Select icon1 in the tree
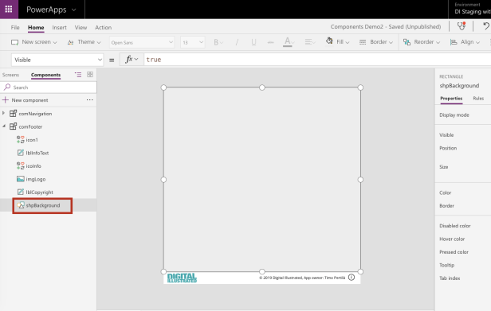Screen dimensions: 491x311 coord(32,140)
